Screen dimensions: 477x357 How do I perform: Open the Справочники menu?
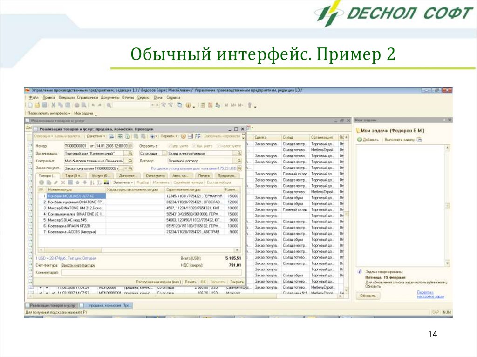[x=88, y=98]
